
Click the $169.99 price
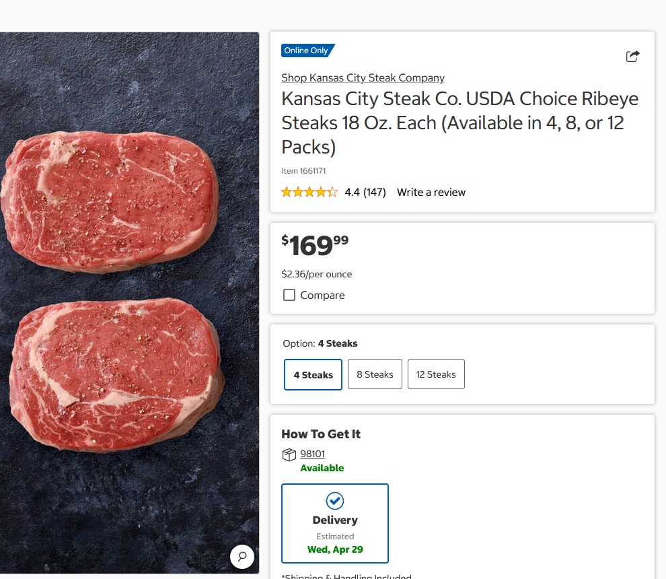(x=315, y=246)
